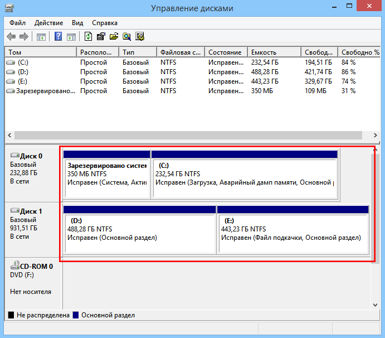Open the Properties toolbar icon

[x=101, y=37]
